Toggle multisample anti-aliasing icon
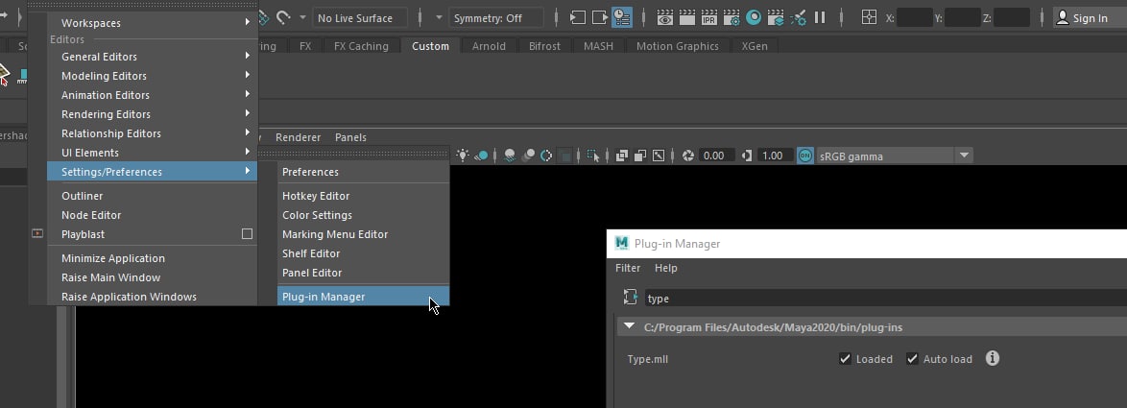The width and height of the screenshot is (1127, 408). tap(546, 156)
